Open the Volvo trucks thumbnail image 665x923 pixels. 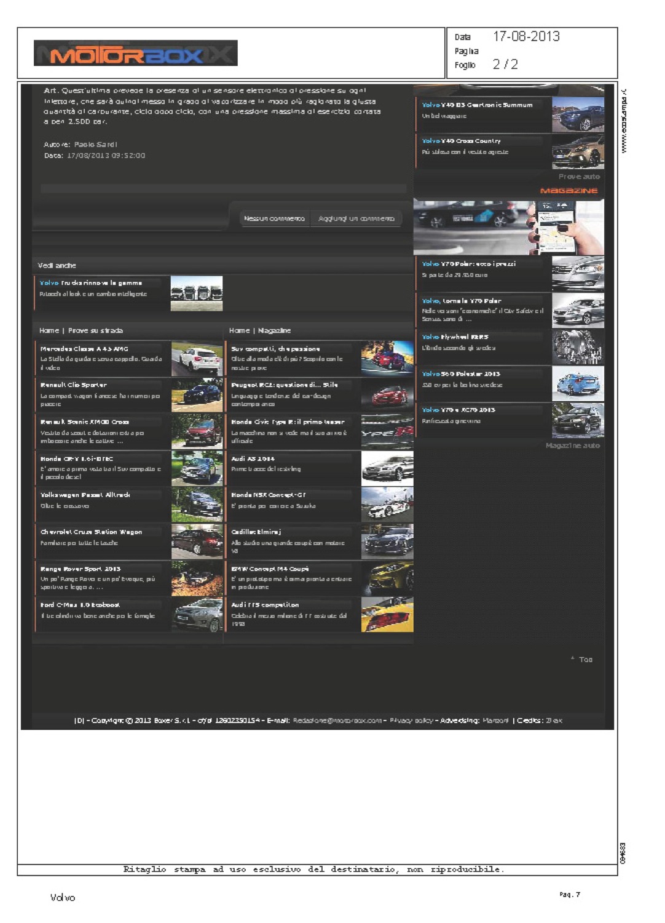tap(196, 293)
